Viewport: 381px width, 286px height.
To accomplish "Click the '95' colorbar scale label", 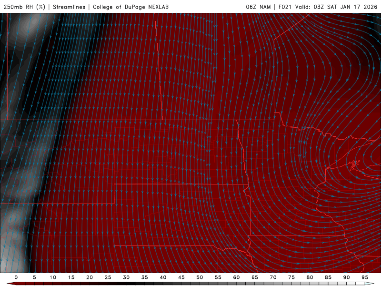I will pos(365,277).
